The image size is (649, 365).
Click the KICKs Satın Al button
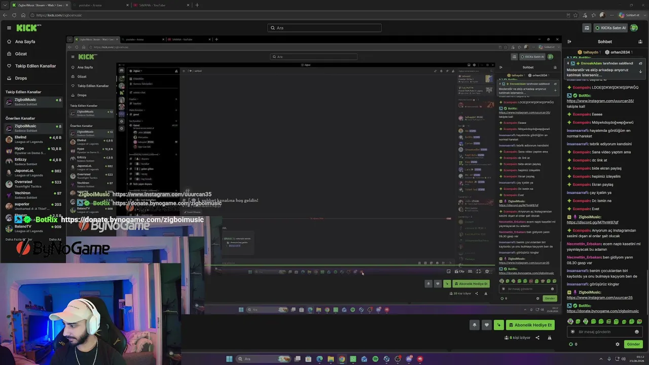coord(610,28)
